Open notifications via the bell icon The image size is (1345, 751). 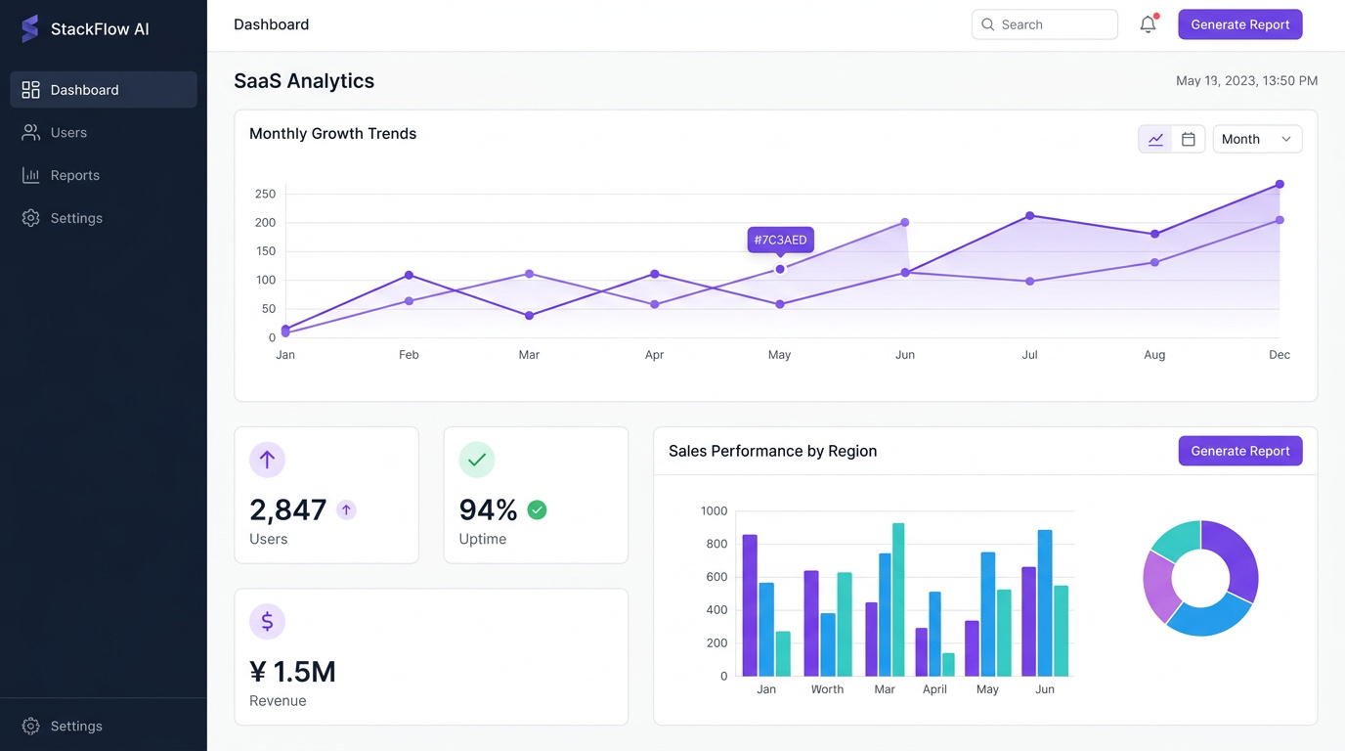pos(1148,24)
